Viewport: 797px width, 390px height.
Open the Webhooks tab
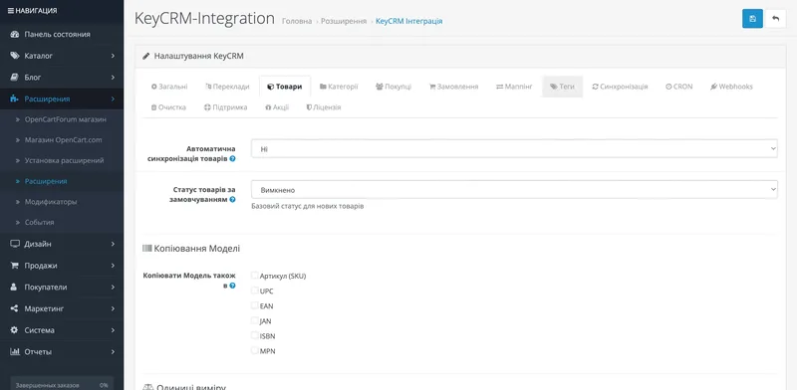click(x=731, y=87)
